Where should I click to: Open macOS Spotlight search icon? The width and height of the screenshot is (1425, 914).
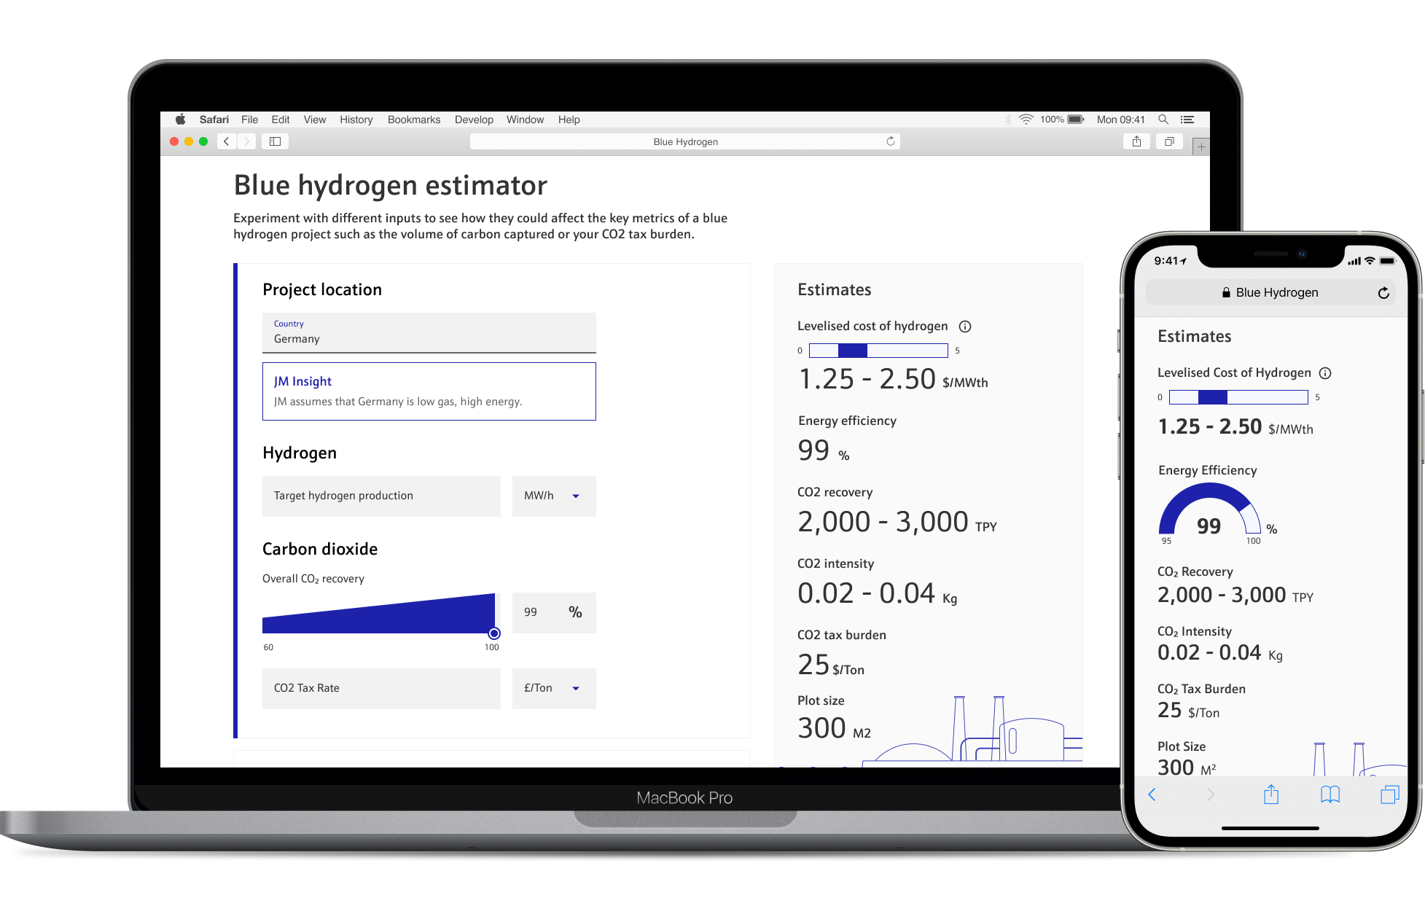(x=1163, y=120)
